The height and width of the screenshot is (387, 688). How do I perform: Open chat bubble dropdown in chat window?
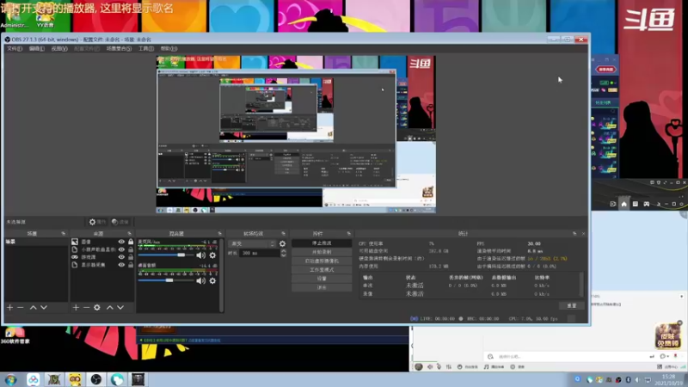pos(663,356)
